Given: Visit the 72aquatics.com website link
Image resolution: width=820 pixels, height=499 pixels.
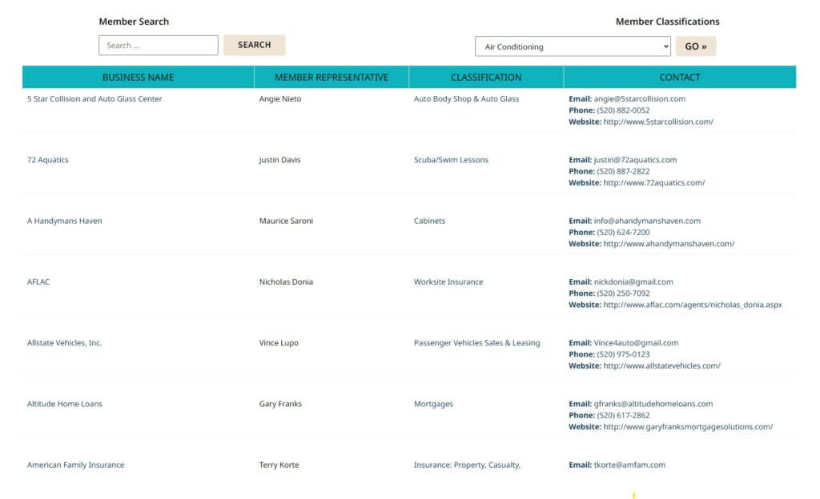Looking at the screenshot, I should tap(653, 183).
